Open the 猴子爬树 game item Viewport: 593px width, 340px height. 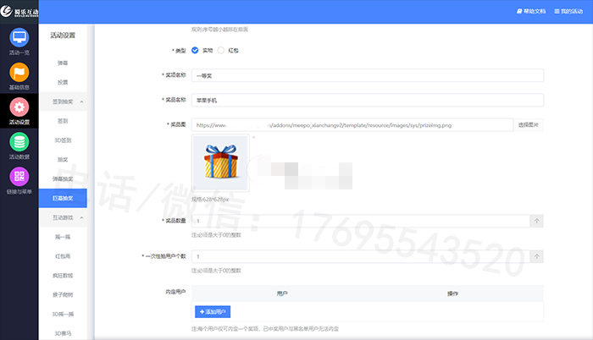(x=63, y=294)
